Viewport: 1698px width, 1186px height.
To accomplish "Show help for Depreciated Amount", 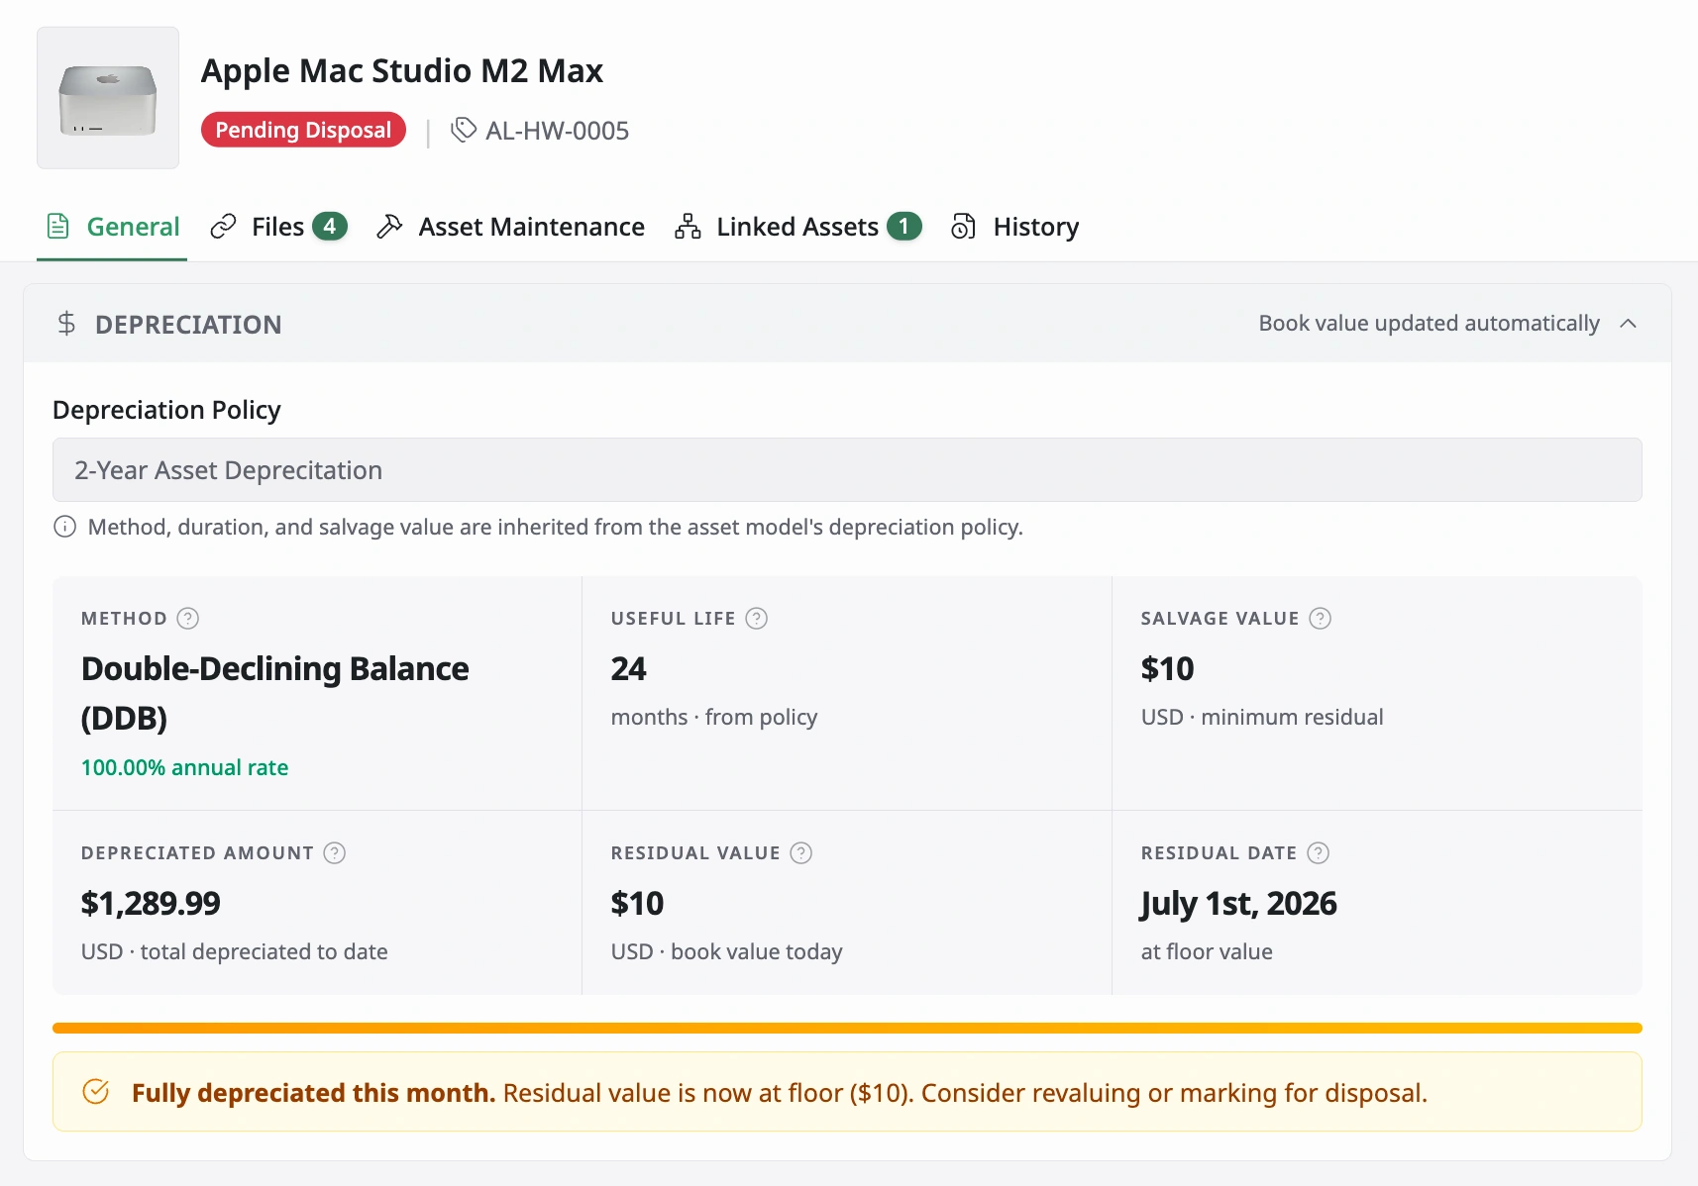I will (335, 853).
